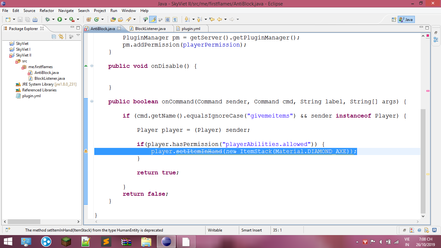Viewport: 441px width, 248px height.
Task: Open Minecraft from the Windows taskbar
Action: (x=66, y=242)
